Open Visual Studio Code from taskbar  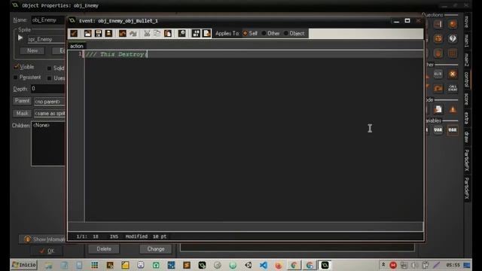coord(263,265)
